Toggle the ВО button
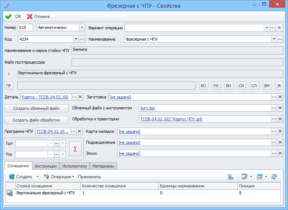The height and width of the screenshot is (210, 288). pyautogui.click(x=204, y=86)
